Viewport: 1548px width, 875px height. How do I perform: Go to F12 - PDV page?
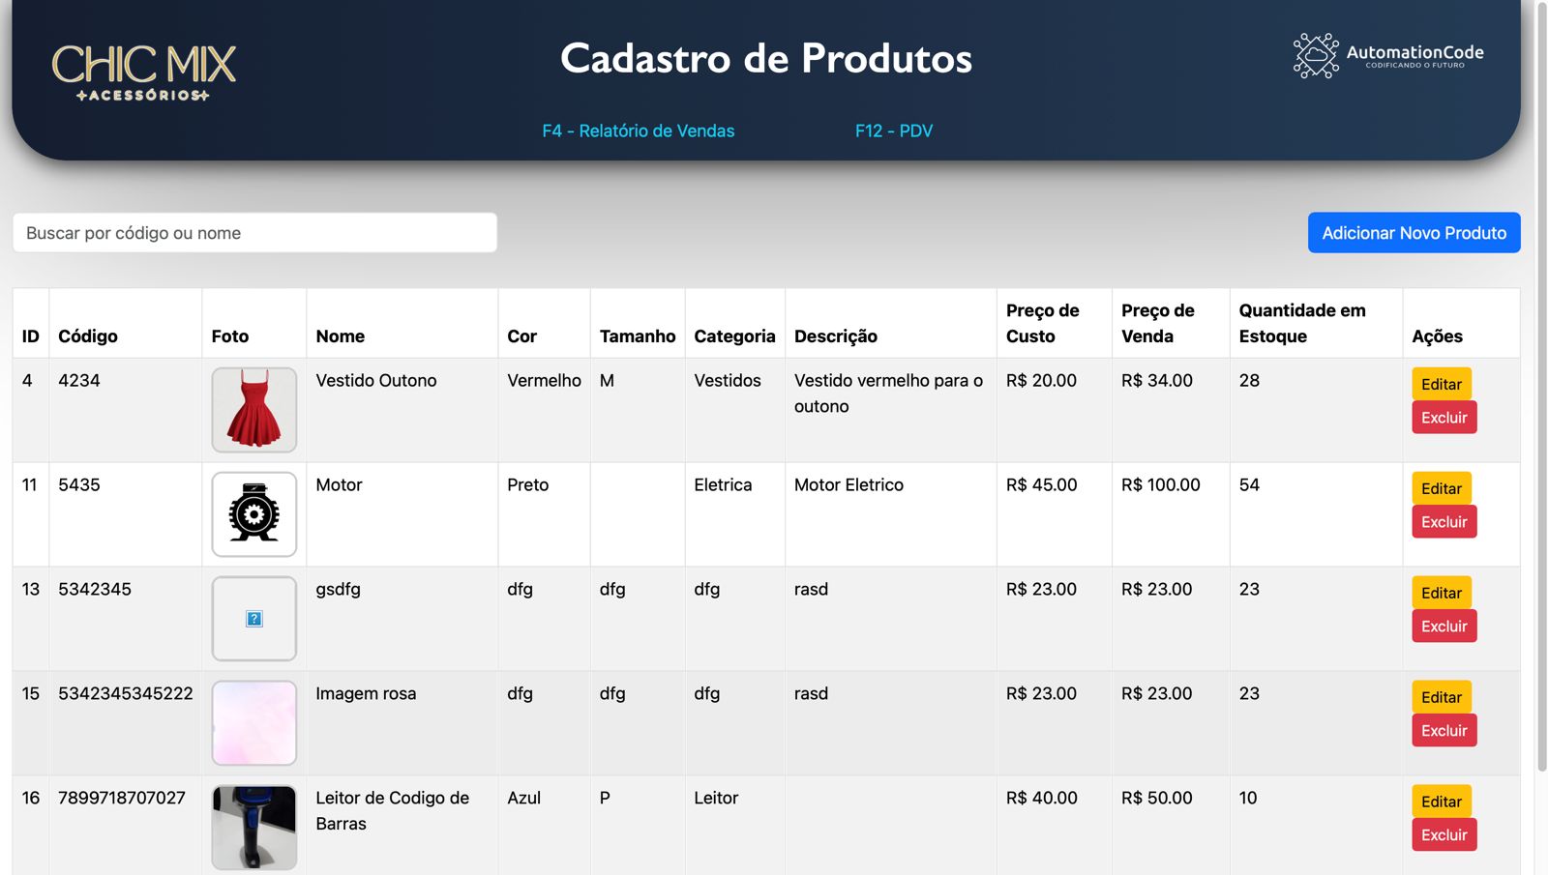[893, 131]
